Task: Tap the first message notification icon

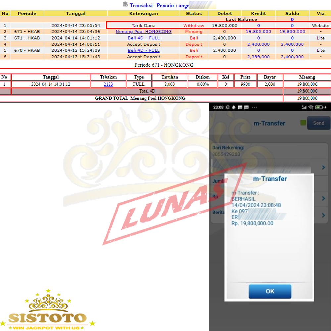Action: pyautogui.click(x=240, y=107)
